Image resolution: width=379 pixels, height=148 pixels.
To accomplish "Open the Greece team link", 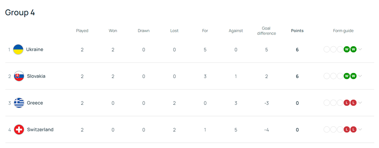I will click(x=35, y=103).
